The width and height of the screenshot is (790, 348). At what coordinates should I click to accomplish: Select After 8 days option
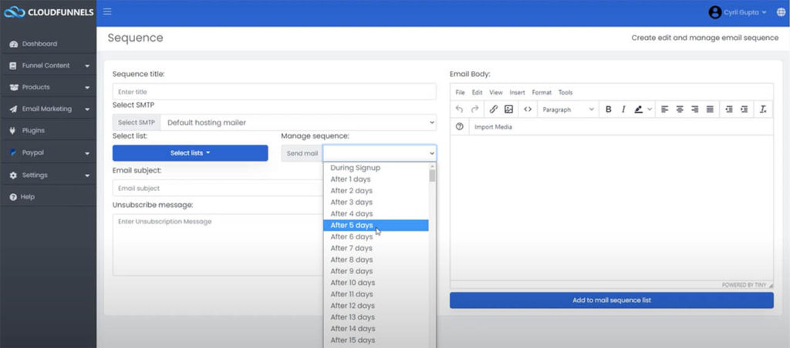pyautogui.click(x=376, y=260)
